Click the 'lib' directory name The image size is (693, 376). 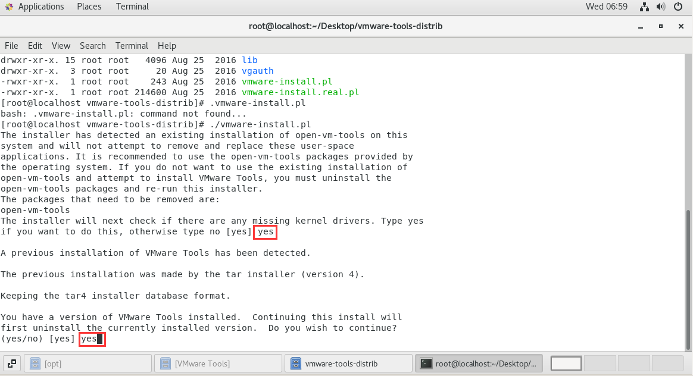tap(249, 60)
